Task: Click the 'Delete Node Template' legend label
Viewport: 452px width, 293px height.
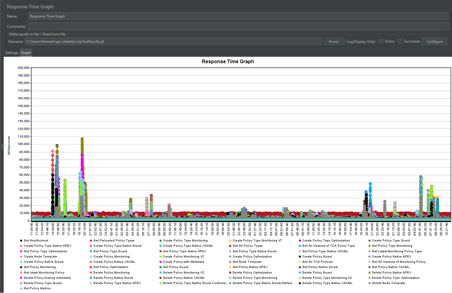Action: pyautogui.click(x=389, y=283)
